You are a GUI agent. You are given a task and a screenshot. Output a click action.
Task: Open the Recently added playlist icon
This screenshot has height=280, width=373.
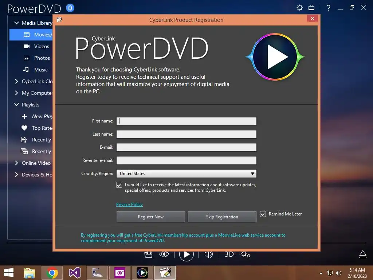coord(24,151)
